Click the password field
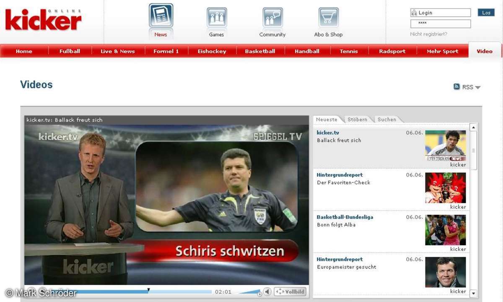This screenshot has height=302, width=503. [441, 24]
